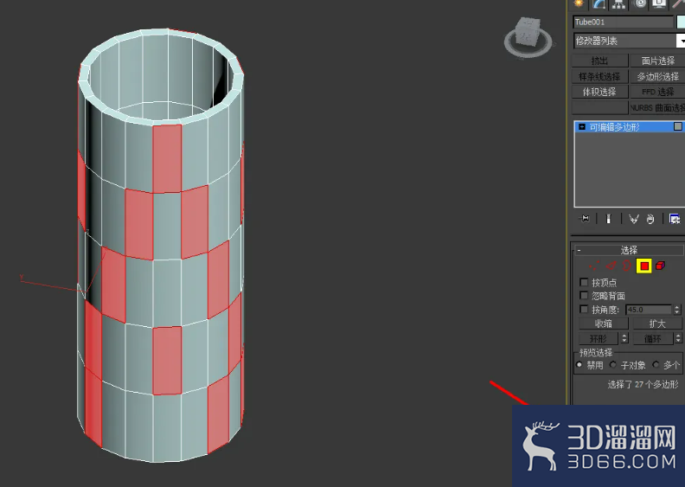Click the FFD 选择 modifier button
This screenshot has width=685, height=487.
click(657, 92)
